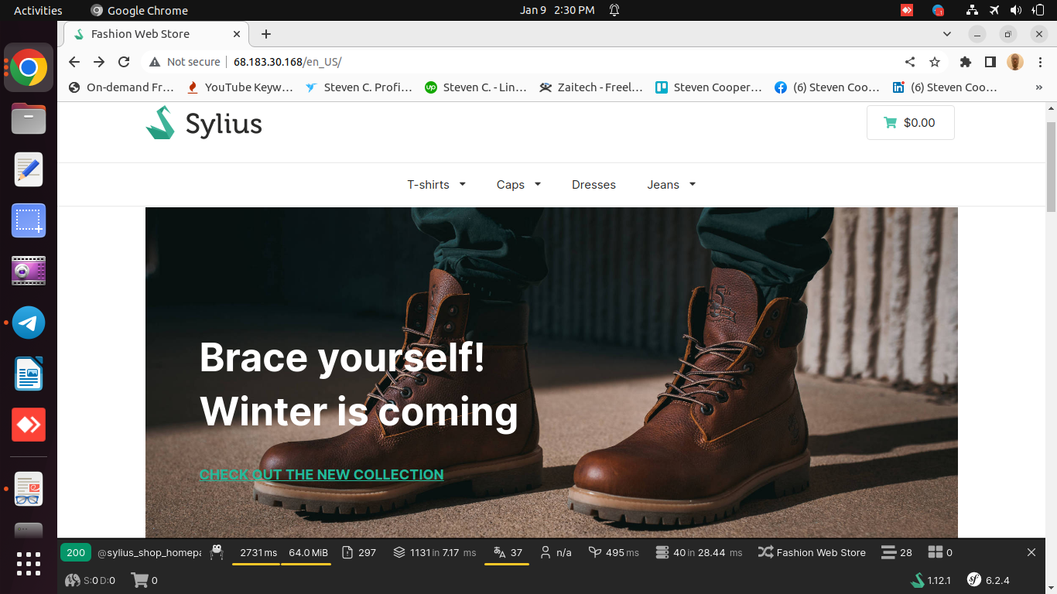Open the shopping cart showing $0.00
This screenshot has height=594, width=1057.
tap(910, 122)
